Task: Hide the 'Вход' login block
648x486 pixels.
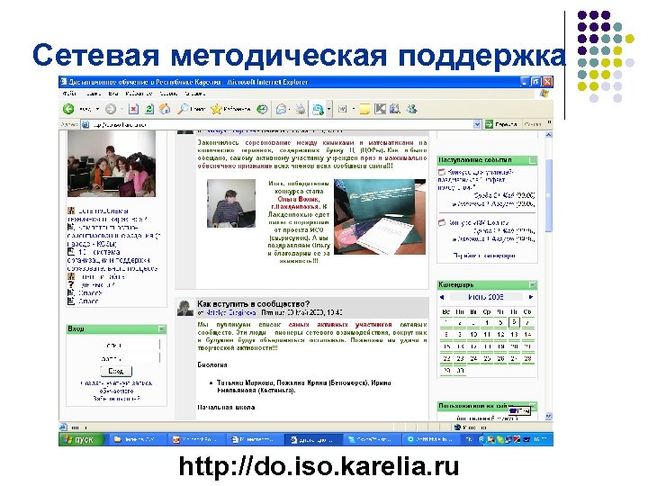Action: point(162,329)
